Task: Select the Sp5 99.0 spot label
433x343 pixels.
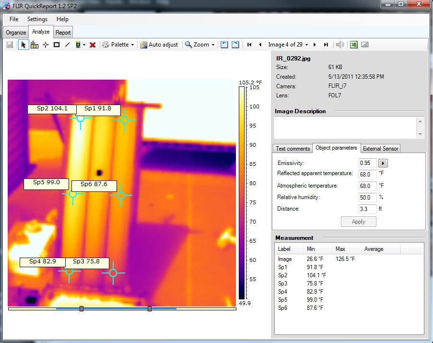Action: (x=47, y=184)
